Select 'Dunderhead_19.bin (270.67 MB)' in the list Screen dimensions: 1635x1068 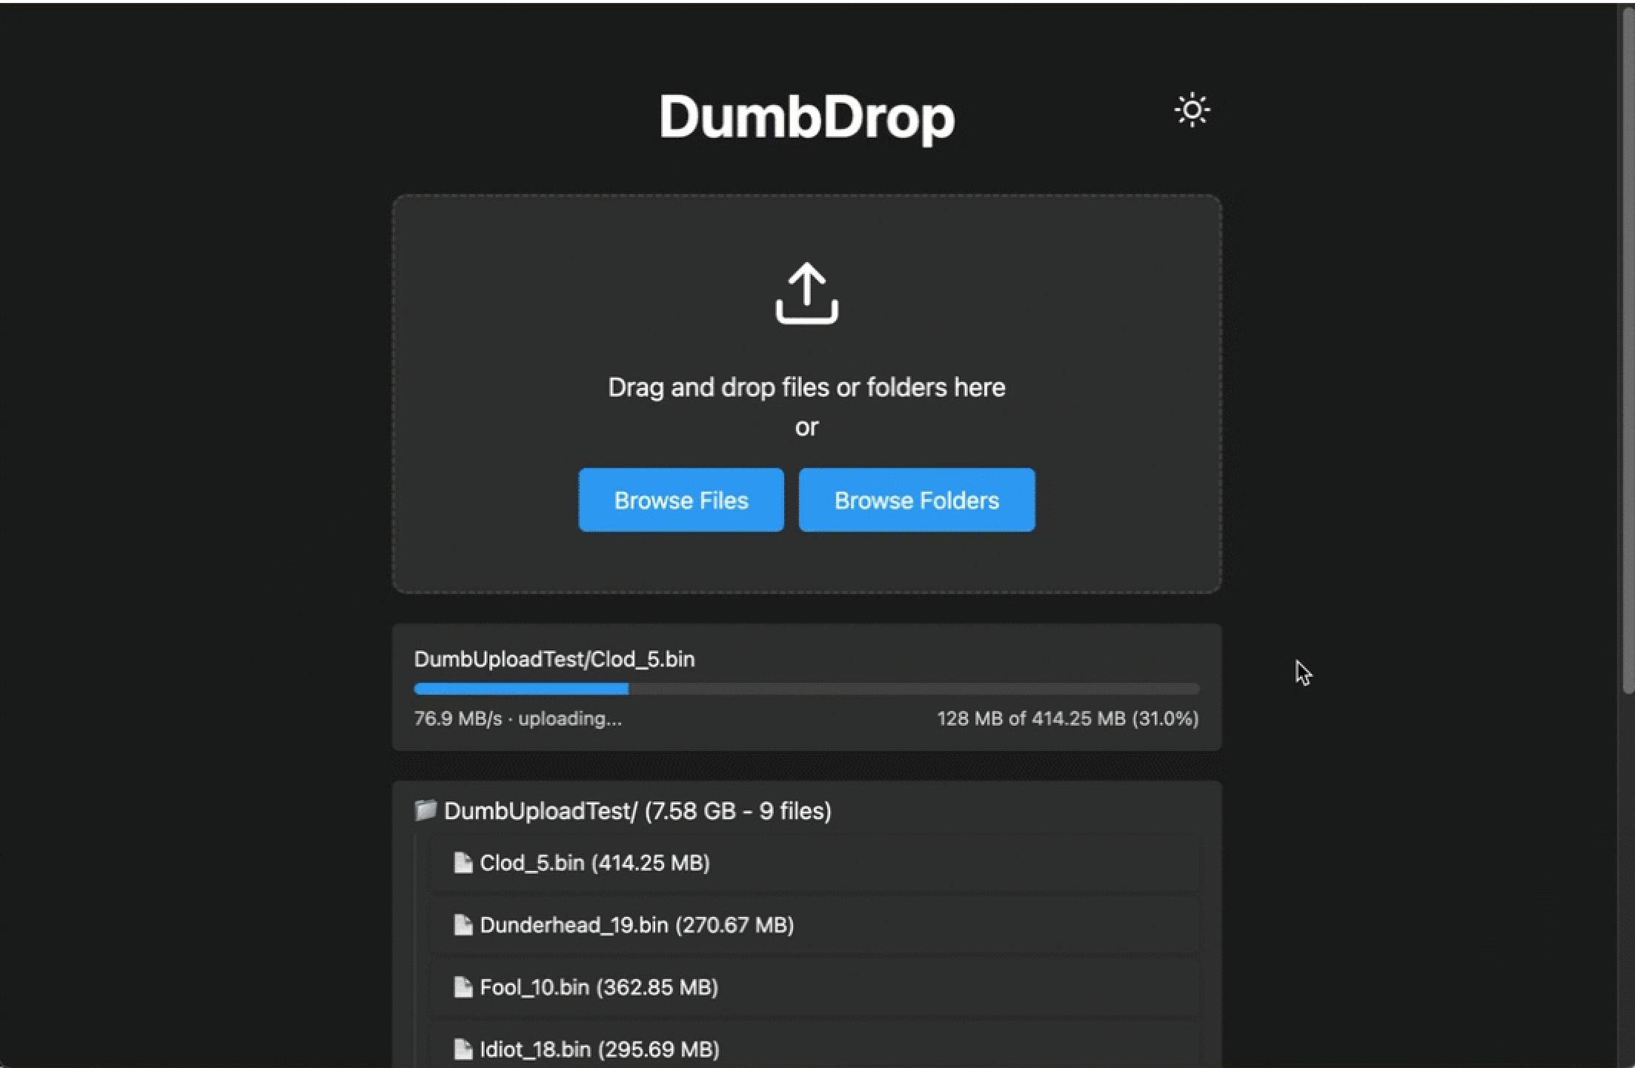pos(815,925)
